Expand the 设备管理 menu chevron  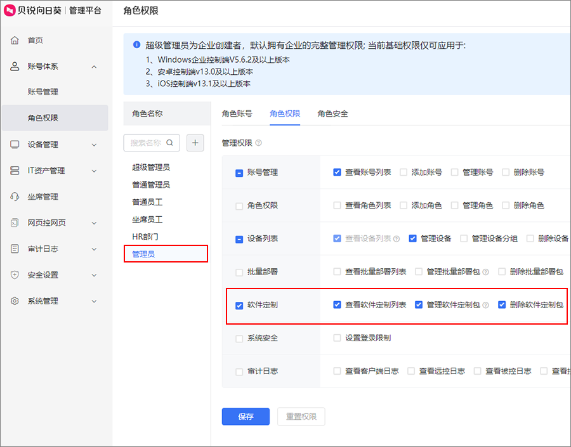coord(94,145)
